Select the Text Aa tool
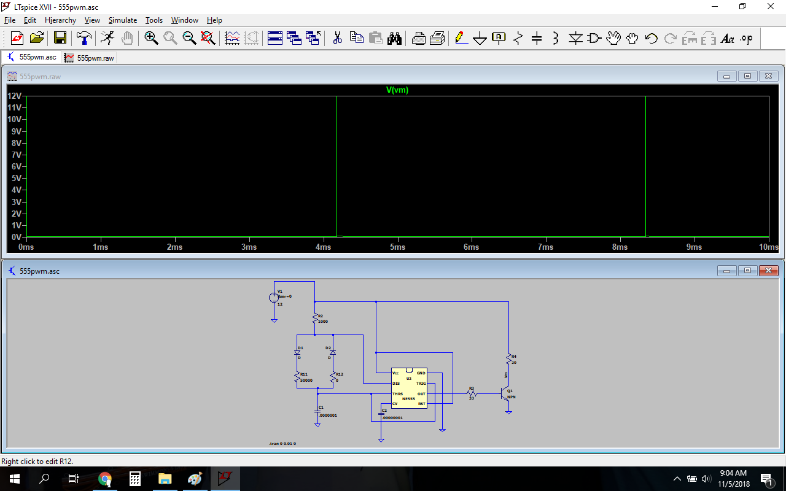 727,38
